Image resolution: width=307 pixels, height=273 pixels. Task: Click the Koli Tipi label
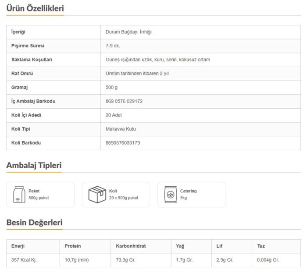coord(21,129)
